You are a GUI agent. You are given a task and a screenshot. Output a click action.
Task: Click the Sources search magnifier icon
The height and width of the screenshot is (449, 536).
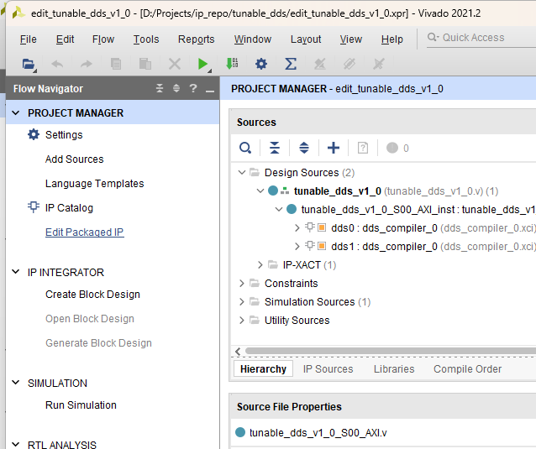(x=245, y=149)
